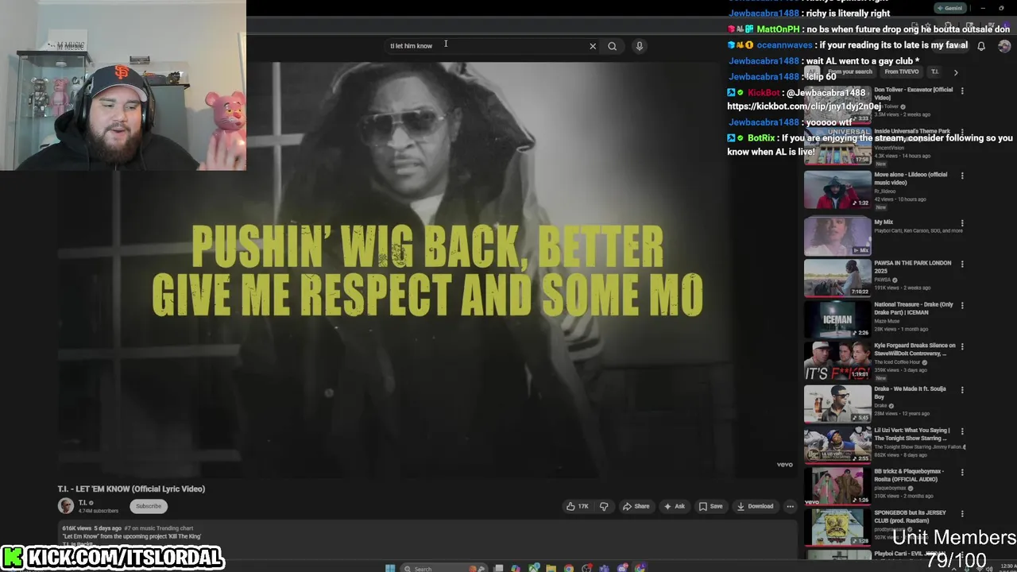Click 'plaqueboymax' channel name under Rosita
Screen dimensions: 1017x572
coord(891,488)
